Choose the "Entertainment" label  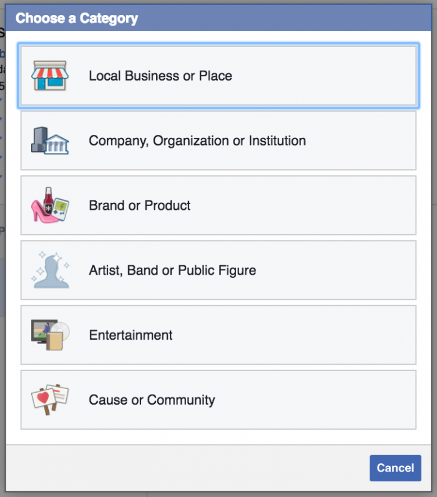click(130, 335)
